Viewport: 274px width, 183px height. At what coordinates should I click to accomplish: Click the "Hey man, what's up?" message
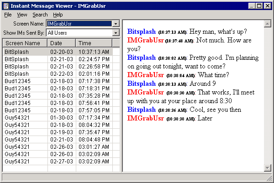218,31
